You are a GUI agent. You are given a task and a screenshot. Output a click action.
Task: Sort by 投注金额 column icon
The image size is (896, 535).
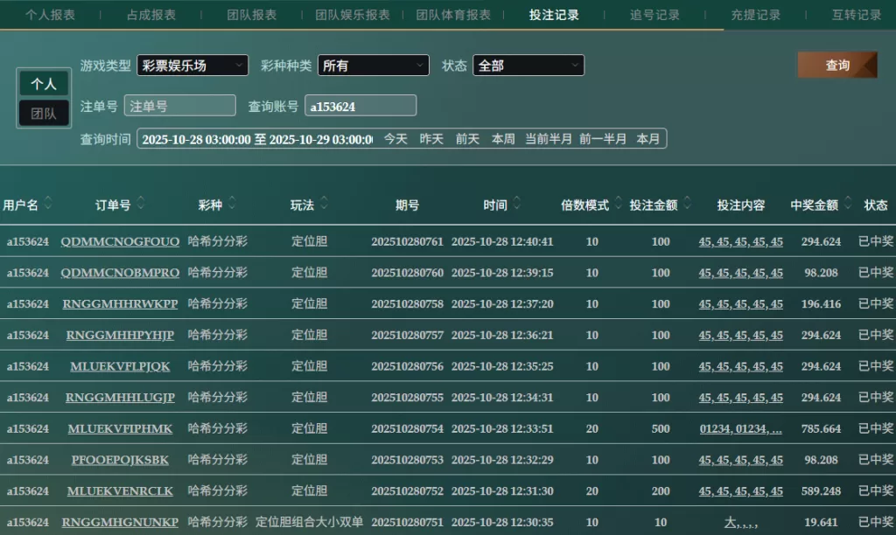(686, 204)
